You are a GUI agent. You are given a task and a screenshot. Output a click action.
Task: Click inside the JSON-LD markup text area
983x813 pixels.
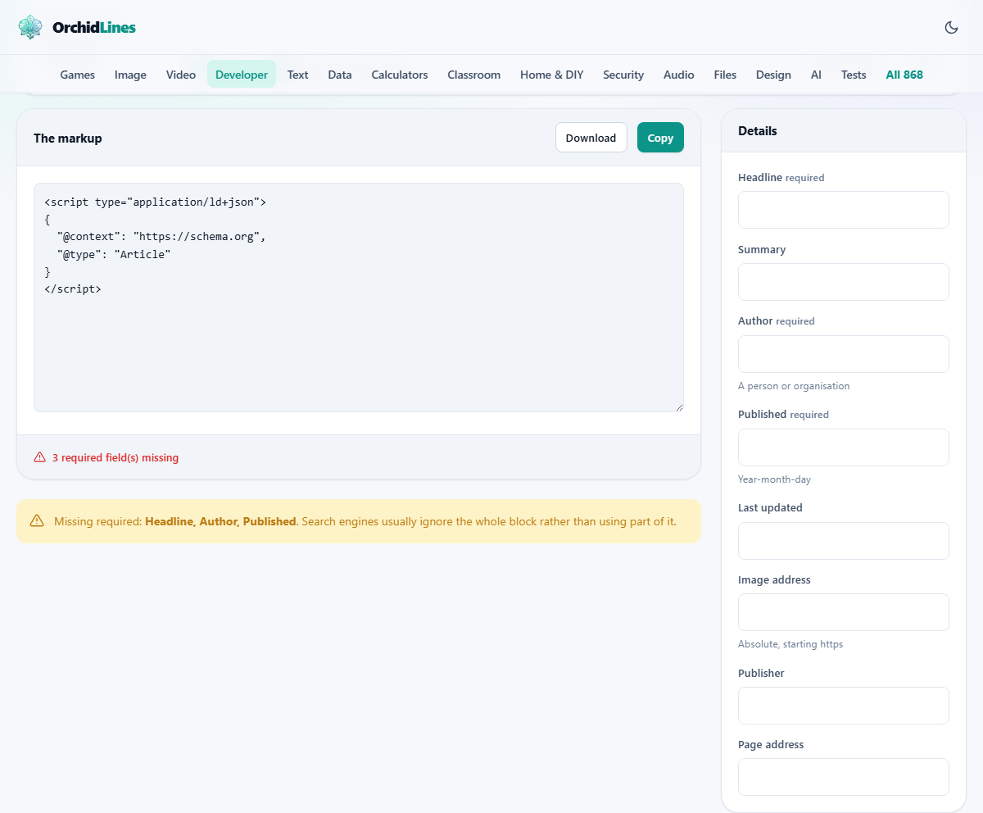359,297
